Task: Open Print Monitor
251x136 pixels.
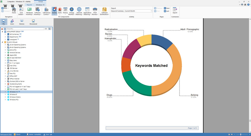Action: click(95, 11)
